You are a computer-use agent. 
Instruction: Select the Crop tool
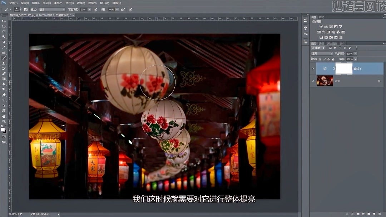[x=4, y=41]
